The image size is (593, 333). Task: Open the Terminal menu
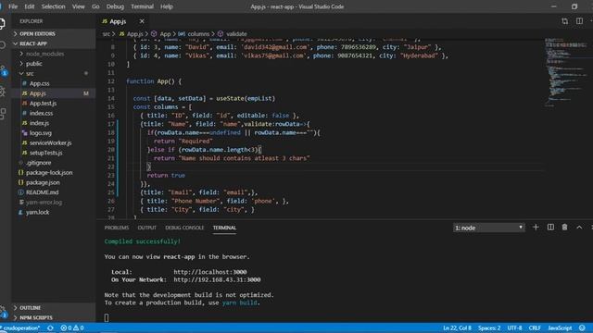tap(142, 6)
